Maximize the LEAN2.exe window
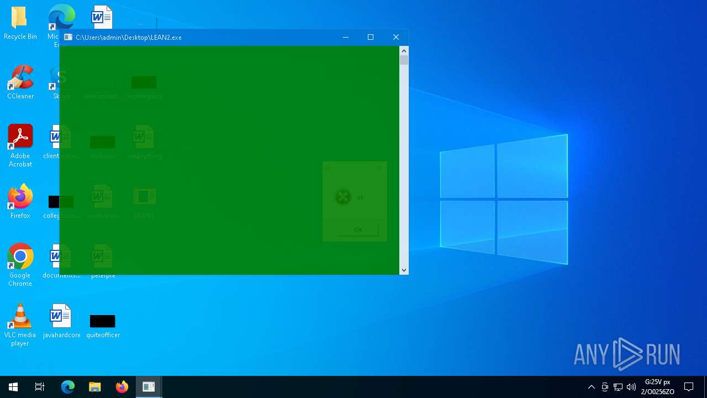This screenshot has height=398, width=707. pyautogui.click(x=371, y=37)
